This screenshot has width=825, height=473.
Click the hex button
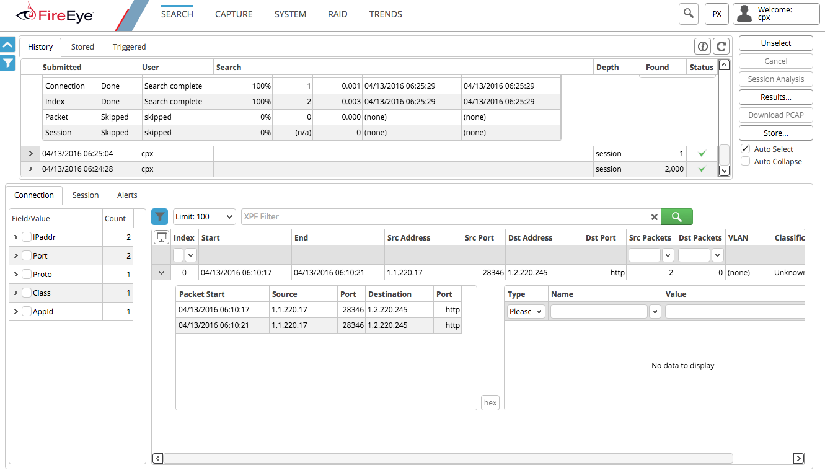490,402
